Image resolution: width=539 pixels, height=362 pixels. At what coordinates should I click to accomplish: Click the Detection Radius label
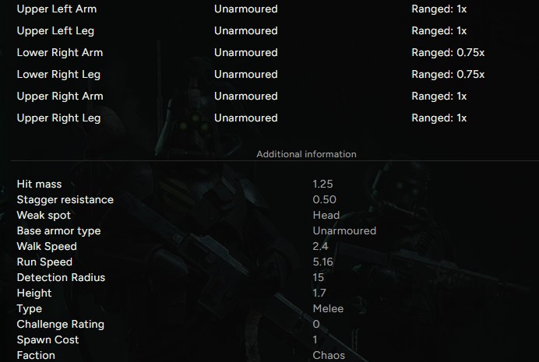pyautogui.click(x=61, y=278)
